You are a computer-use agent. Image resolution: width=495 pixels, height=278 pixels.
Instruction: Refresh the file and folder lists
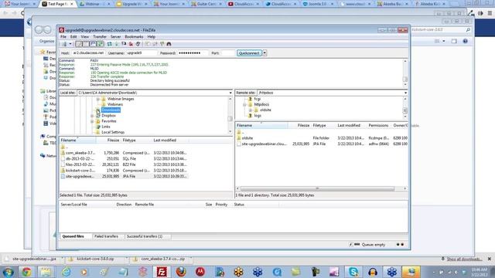(x=109, y=44)
